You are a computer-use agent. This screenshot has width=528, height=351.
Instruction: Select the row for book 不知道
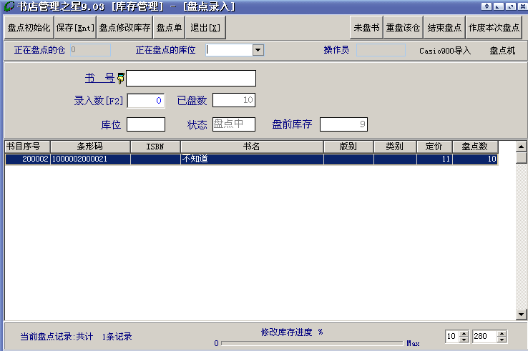[x=250, y=159]
